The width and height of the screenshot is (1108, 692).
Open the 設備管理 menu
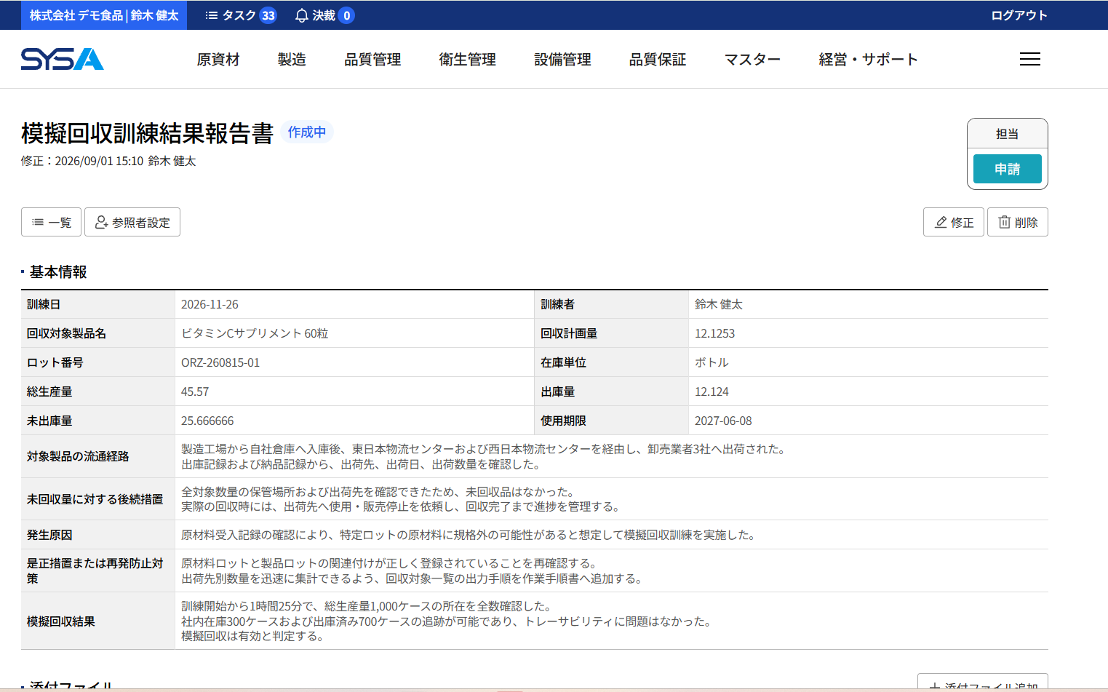[x=562, y=60]
